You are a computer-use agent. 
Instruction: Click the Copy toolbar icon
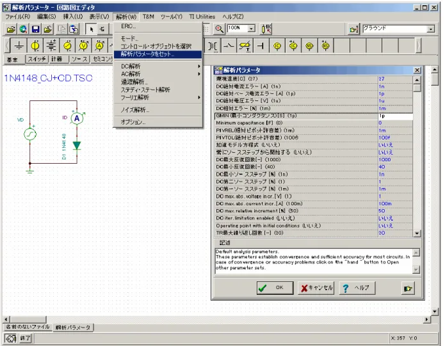61,29
